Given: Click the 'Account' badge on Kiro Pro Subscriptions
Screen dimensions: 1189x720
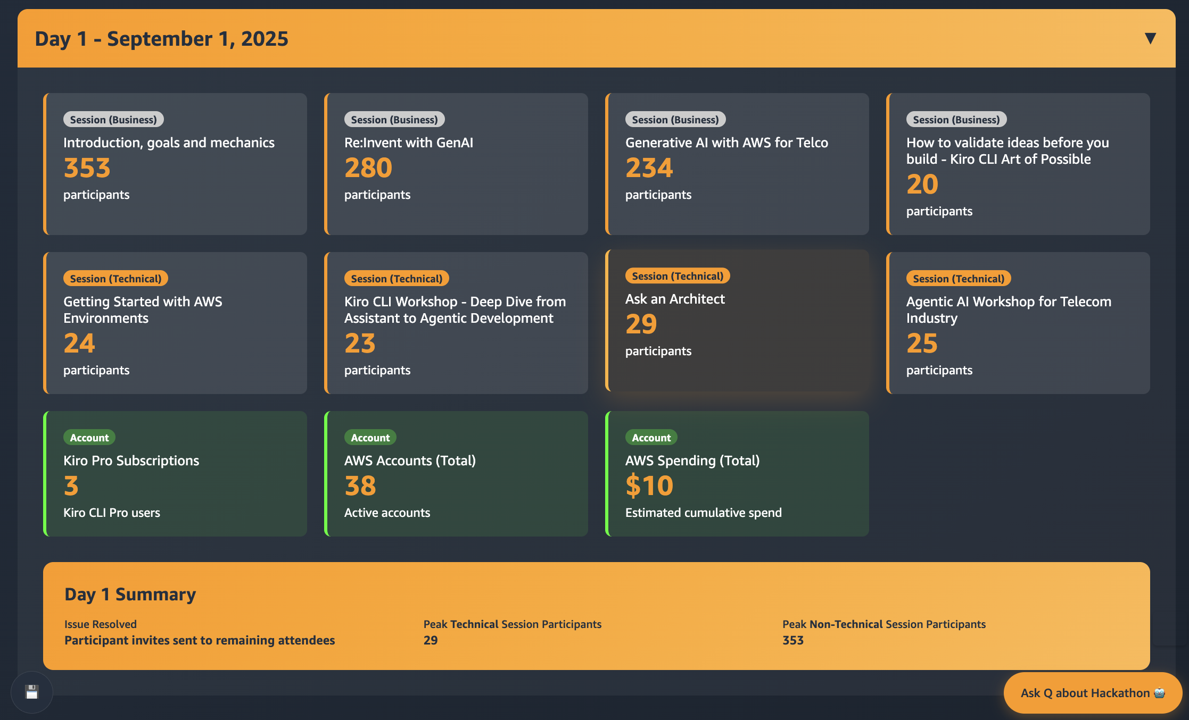Looking at the screenshot, I should tap(89, 437).
